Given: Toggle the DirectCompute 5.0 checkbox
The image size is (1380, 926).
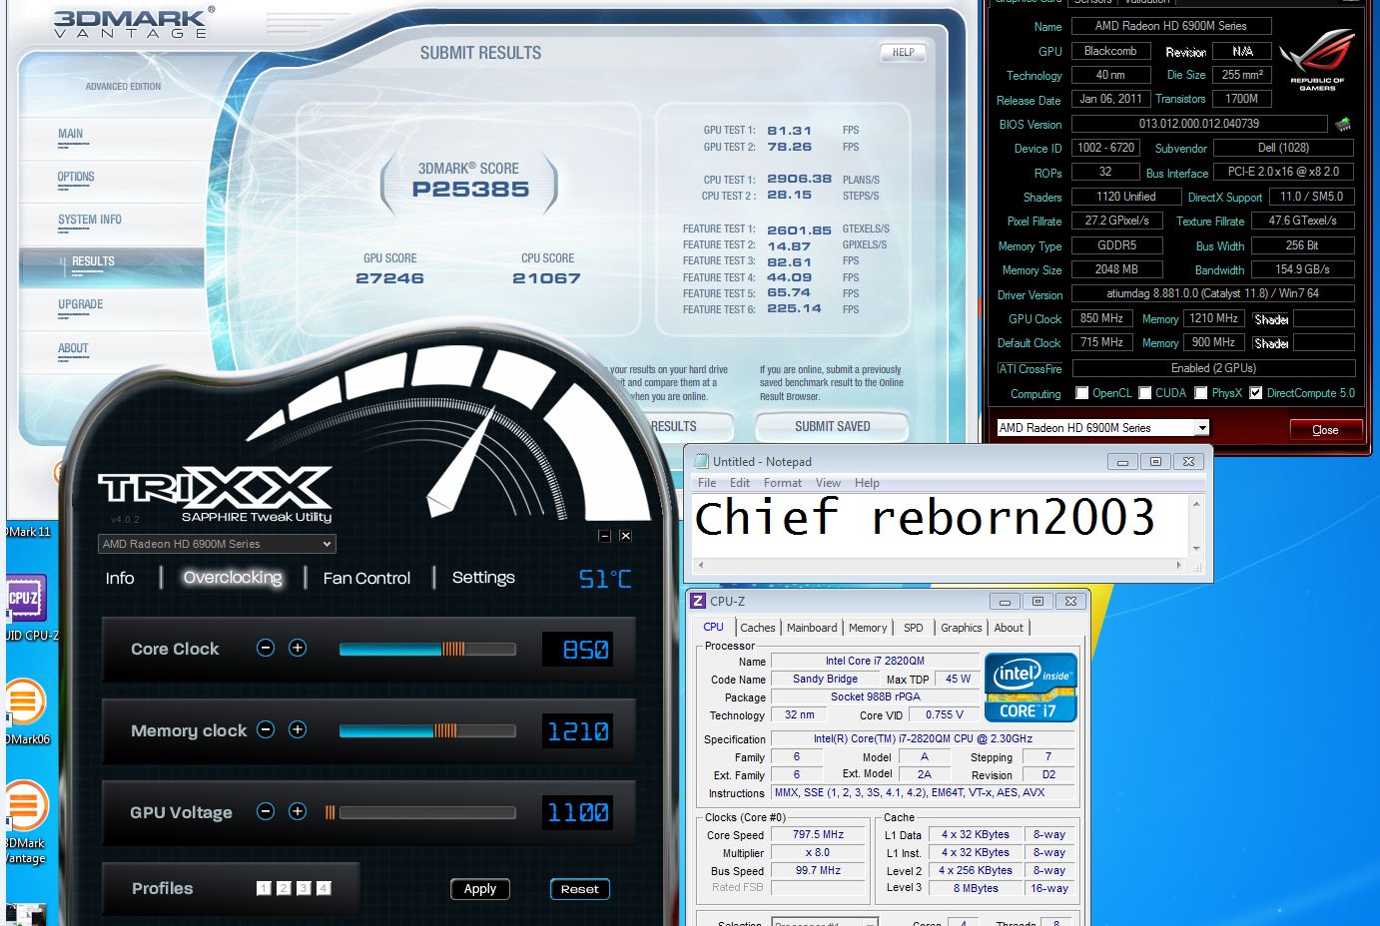Looking at the screenshot, I should pyautogui.click(x=1256, y=393).
